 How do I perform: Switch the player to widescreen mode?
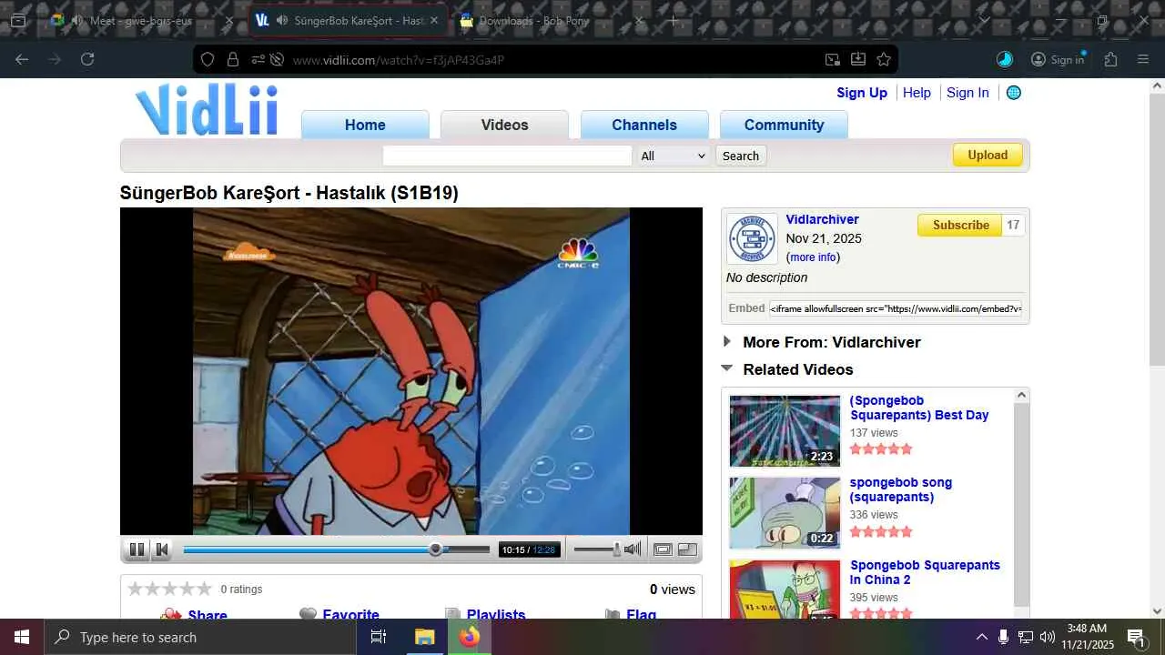click(x=663, y=549)
